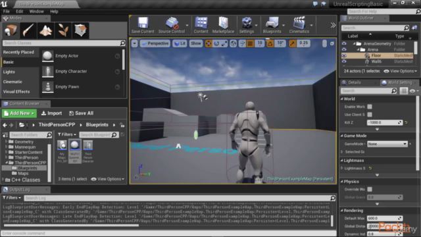
Task: Open the Settings toolbar icon
Action: pyautogui.click(x=246, y=25)
